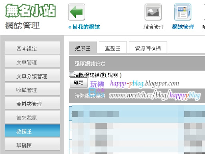
Task: Open the 資源回收桶 tab
Action: click(148, 48)
